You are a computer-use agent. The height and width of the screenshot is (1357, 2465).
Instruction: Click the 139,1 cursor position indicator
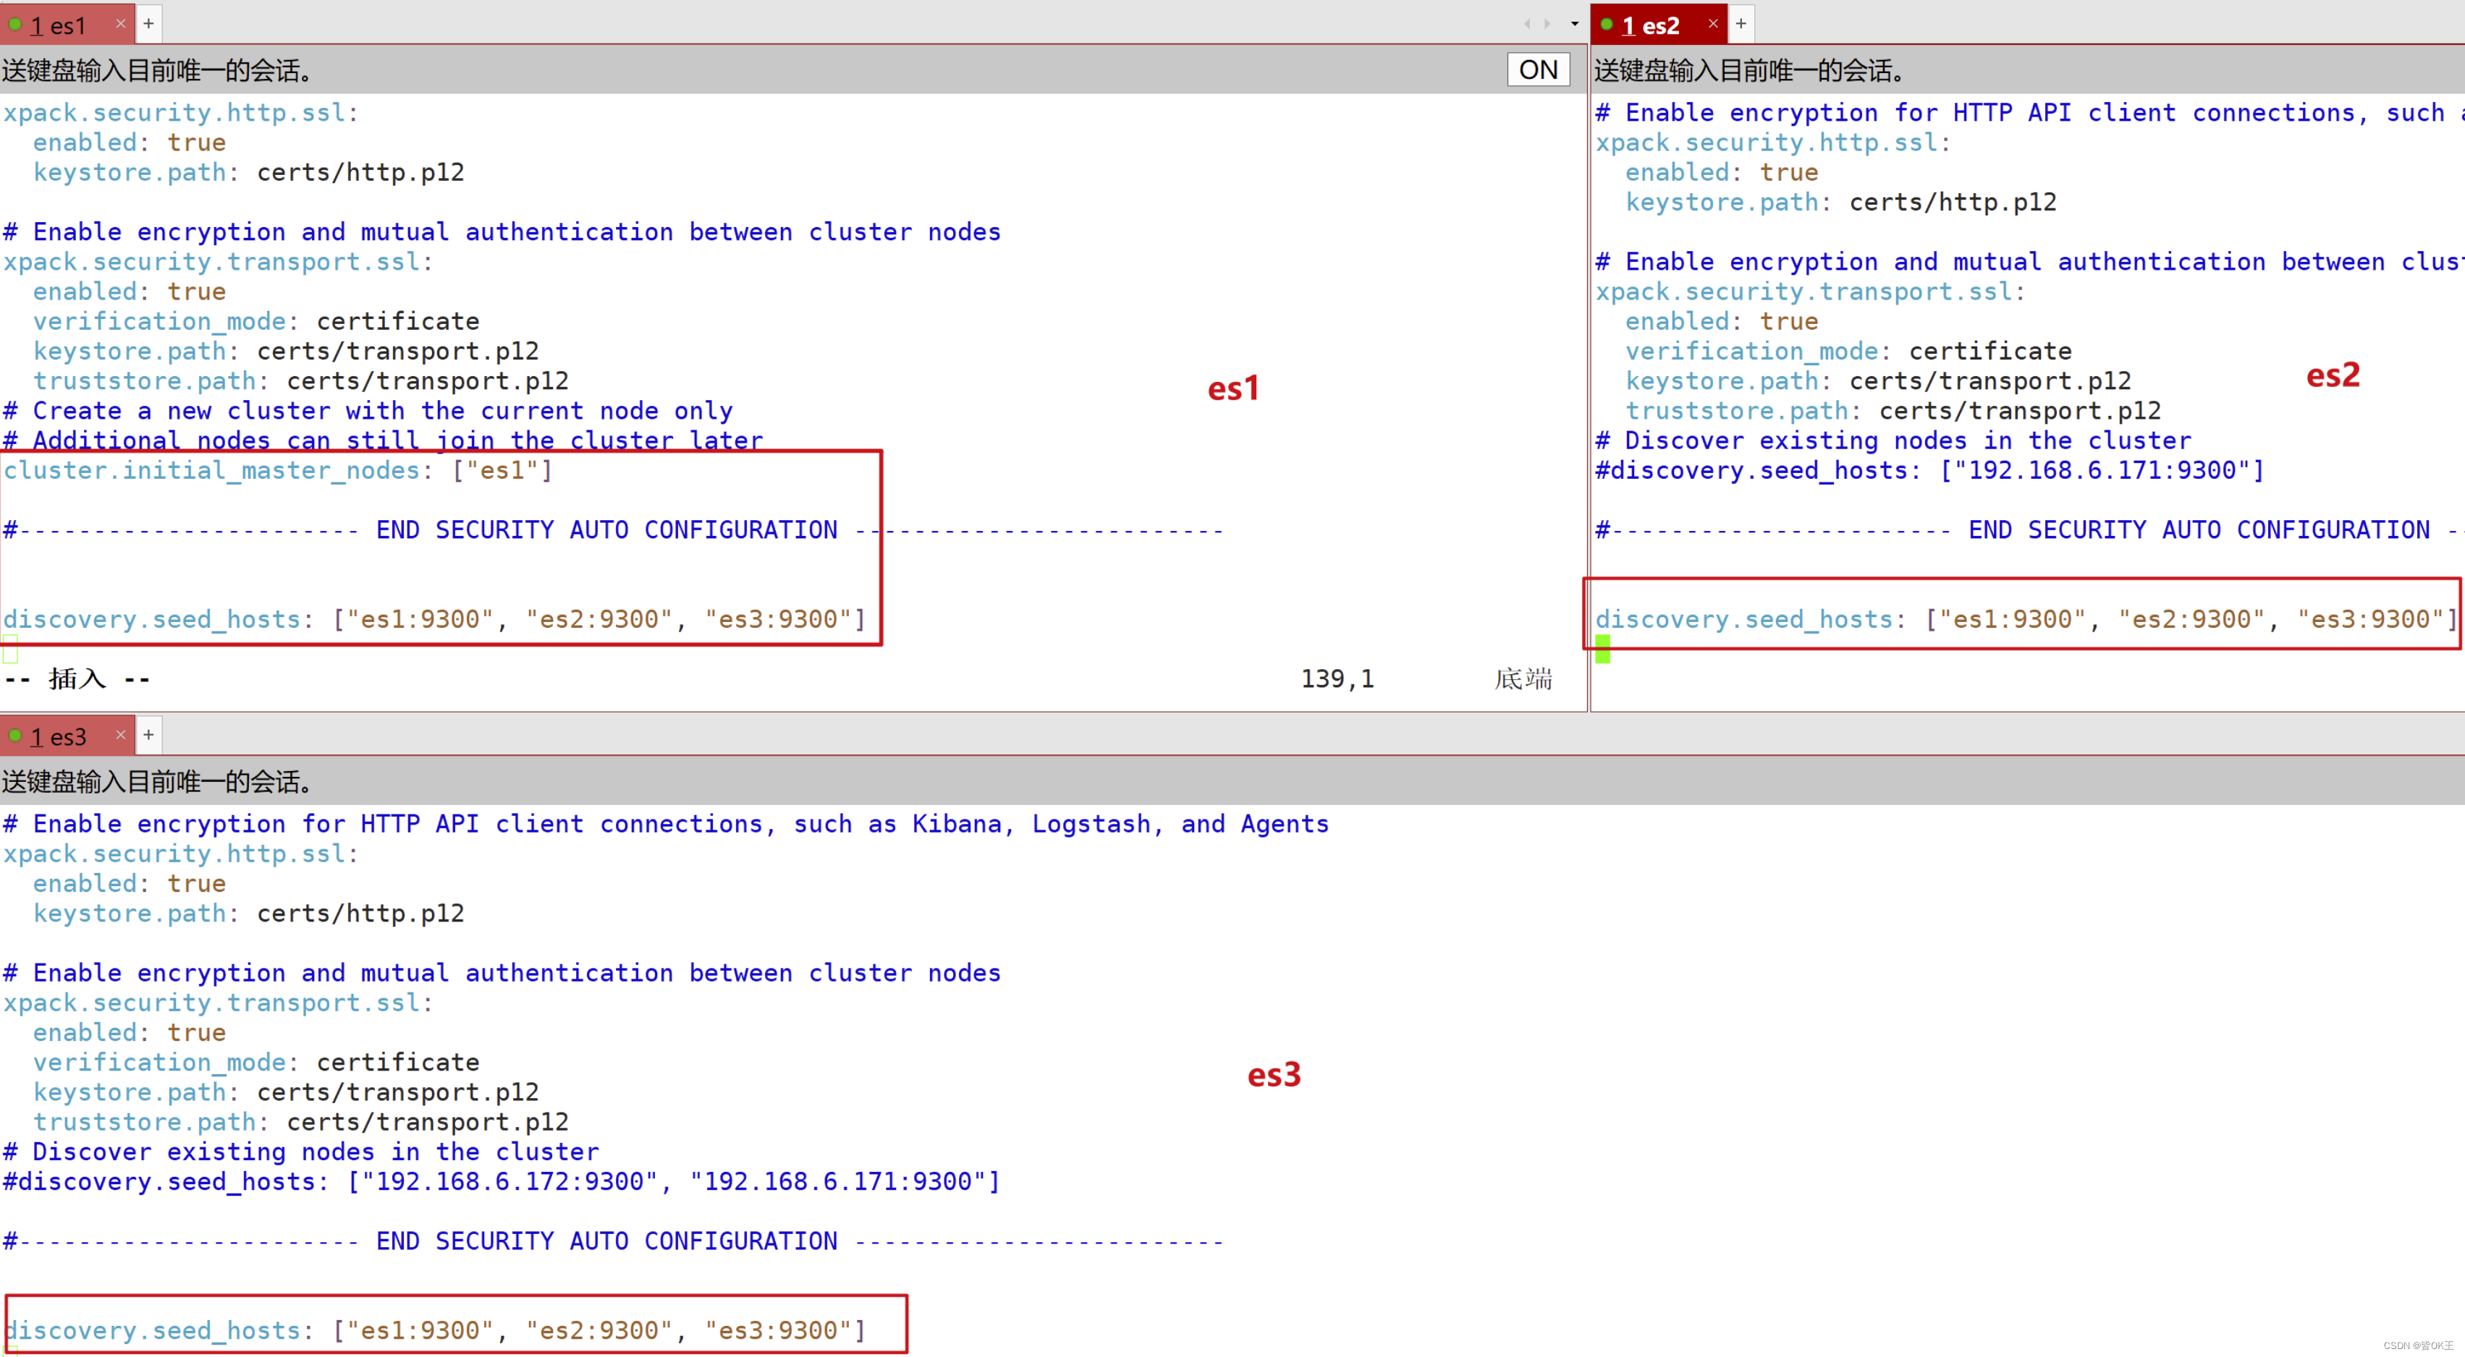pyautogui.click(x=1337, y=678)
